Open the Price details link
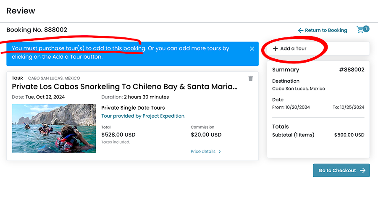The width and height of the screenshot is (378, 205). tap(203, 152)
